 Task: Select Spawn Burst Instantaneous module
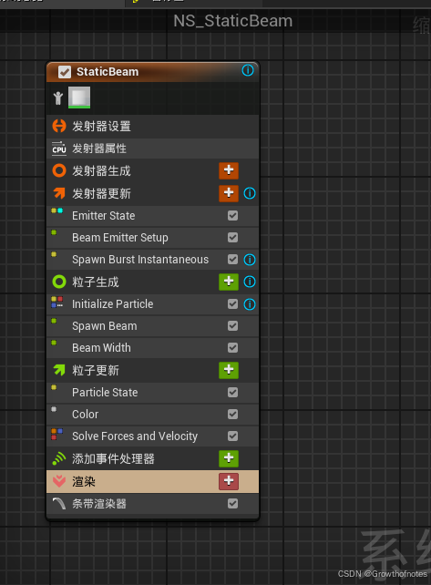click(x=152, y=260)
